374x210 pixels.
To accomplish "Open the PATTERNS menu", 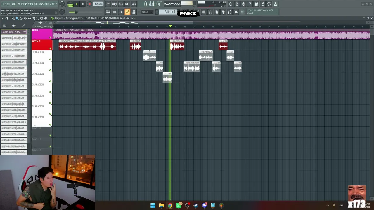I will 22,4.
